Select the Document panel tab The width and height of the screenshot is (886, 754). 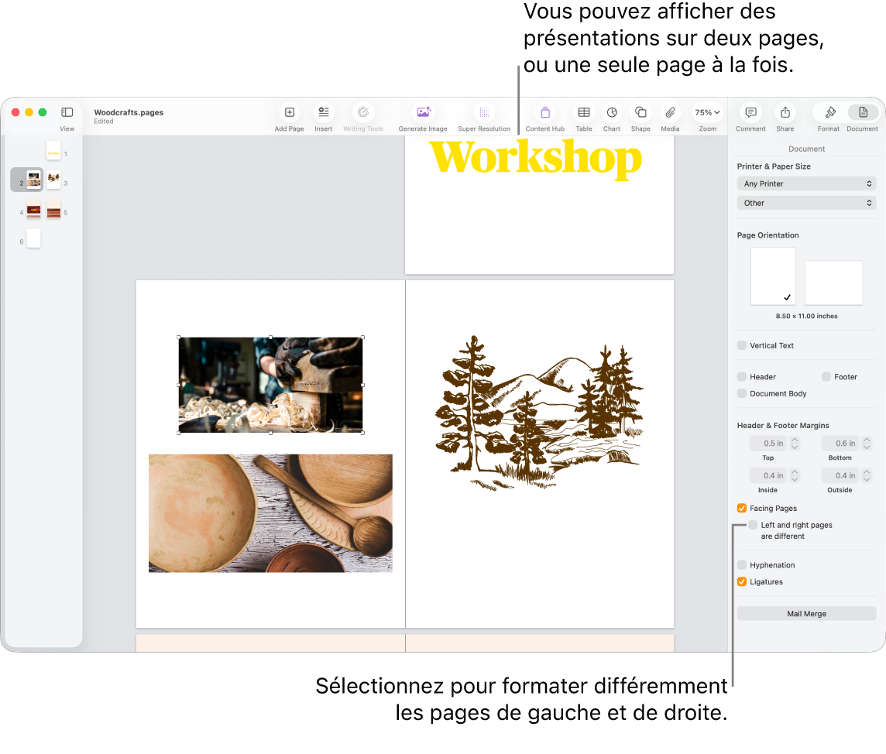tap(861, 112)
